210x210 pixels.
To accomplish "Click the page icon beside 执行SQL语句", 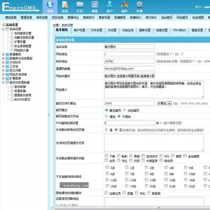I will (12, 99).
